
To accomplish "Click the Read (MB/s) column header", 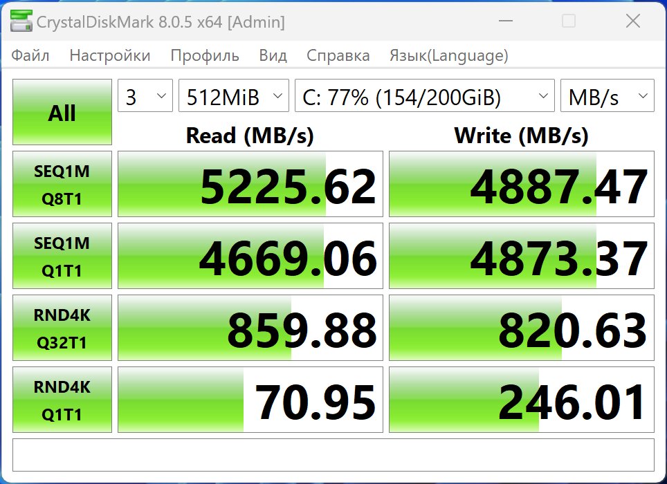I will tap(250, 136).
